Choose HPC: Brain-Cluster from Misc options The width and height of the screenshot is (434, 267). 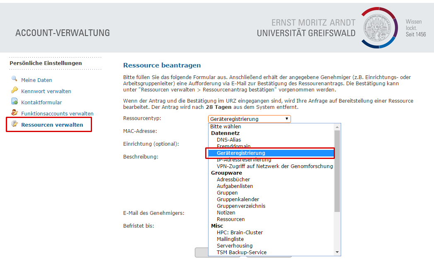click(240, 233)
